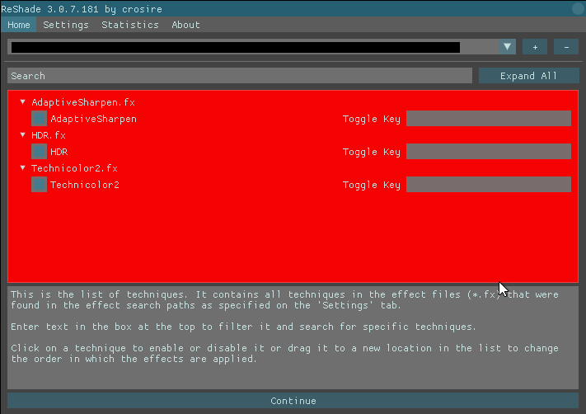This screenshot has height=414, width=586.
Task: Set the AdaptiveSharpen Toggle Key field
Action: click(x=489, y=119)
